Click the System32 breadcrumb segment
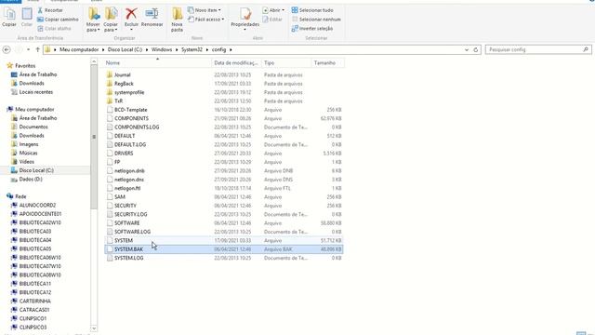This screenshot has height=335, width=595. click(x=192, y=49)
